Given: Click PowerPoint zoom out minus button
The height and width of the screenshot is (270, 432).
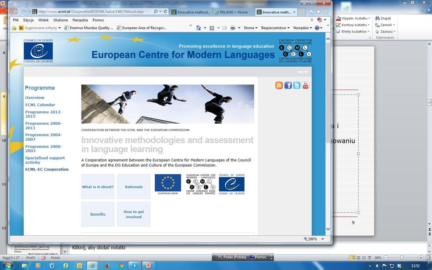Looking at the screenshot, I should [386, 258].
